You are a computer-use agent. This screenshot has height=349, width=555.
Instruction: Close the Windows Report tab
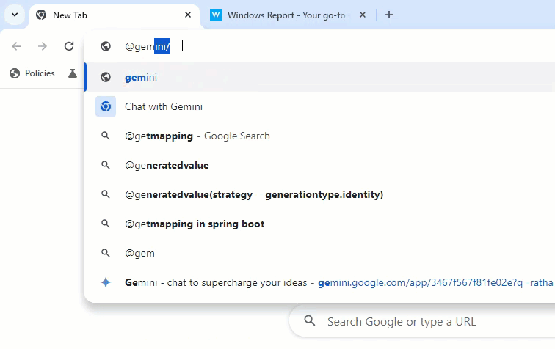pyautogui.click(x=363, y=15)
